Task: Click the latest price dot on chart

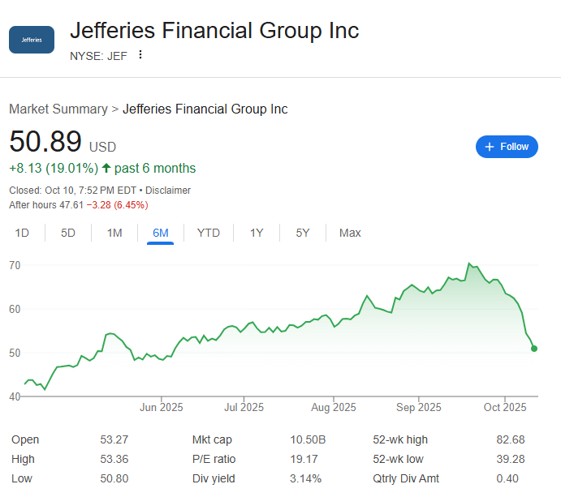Action: pyautogui.click(x=534, y=349)
